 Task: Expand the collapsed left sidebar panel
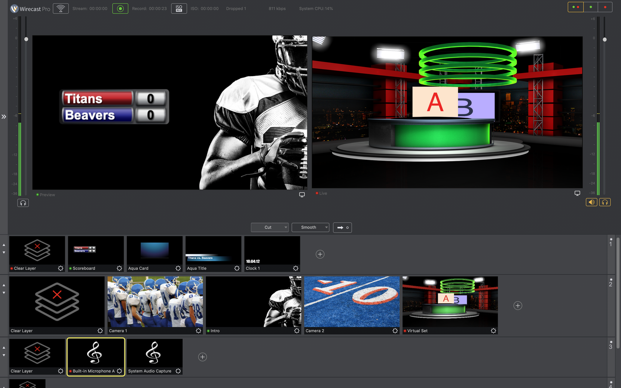3,116
